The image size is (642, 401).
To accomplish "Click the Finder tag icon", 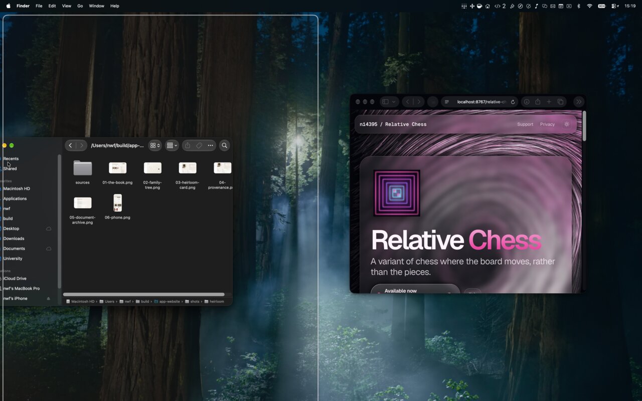I will (x=199, y=145).
